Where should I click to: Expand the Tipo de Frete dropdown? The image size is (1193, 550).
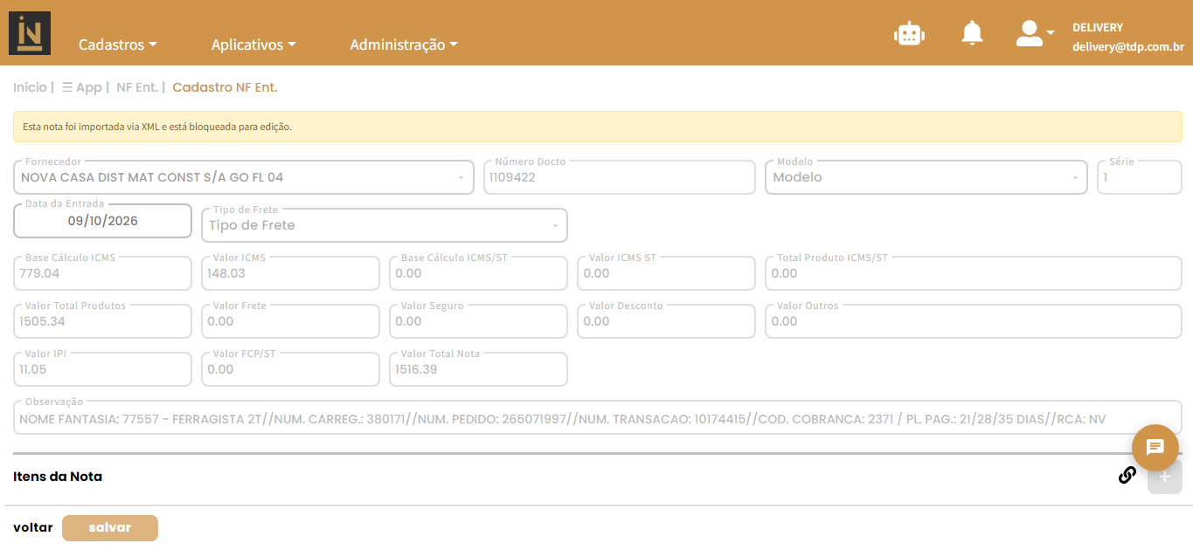pyautogui.click(x=384, y=225)
